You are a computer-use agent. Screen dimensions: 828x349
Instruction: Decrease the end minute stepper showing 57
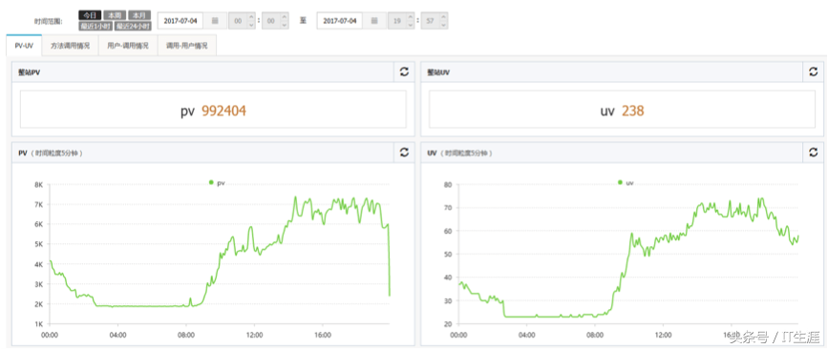(443, 25)
